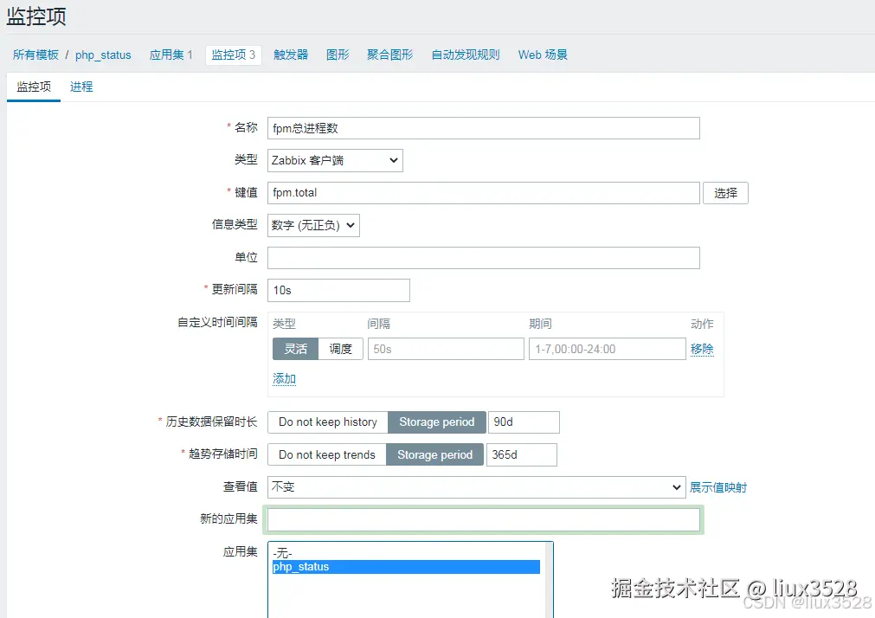Open the 信息类型 dropdown showing 数字 (无正负)
The width and height of the screenshot is (875, 618).
pyautogui.click(x=313, y=226)
